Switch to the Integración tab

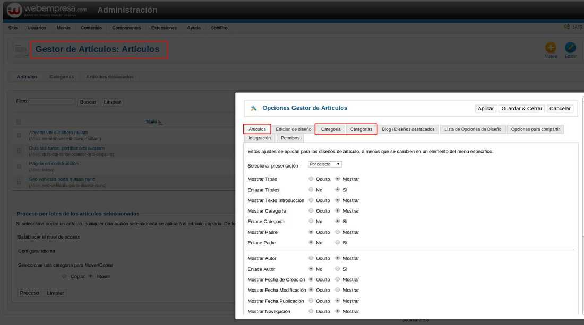click(x=260, y=138)
